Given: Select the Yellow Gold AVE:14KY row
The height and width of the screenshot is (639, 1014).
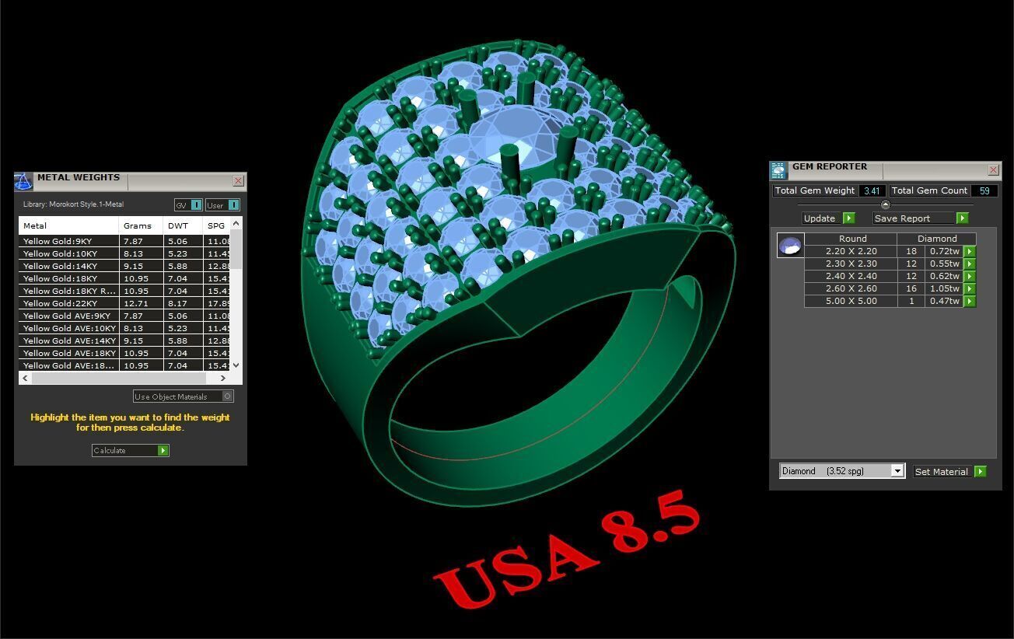Looking at the screenshot, I should point(124,341).
